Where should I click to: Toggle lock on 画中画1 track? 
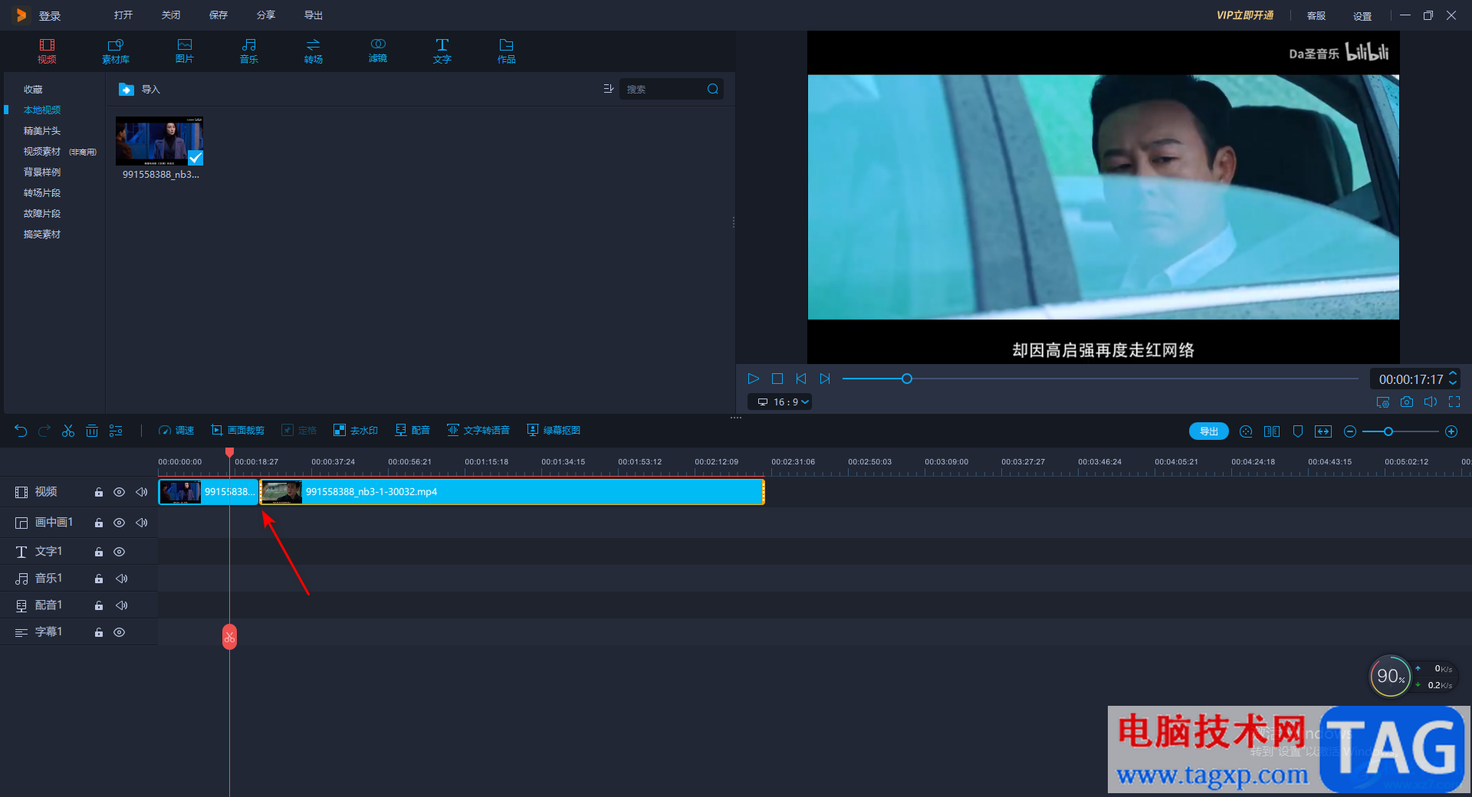pos(99,523)
